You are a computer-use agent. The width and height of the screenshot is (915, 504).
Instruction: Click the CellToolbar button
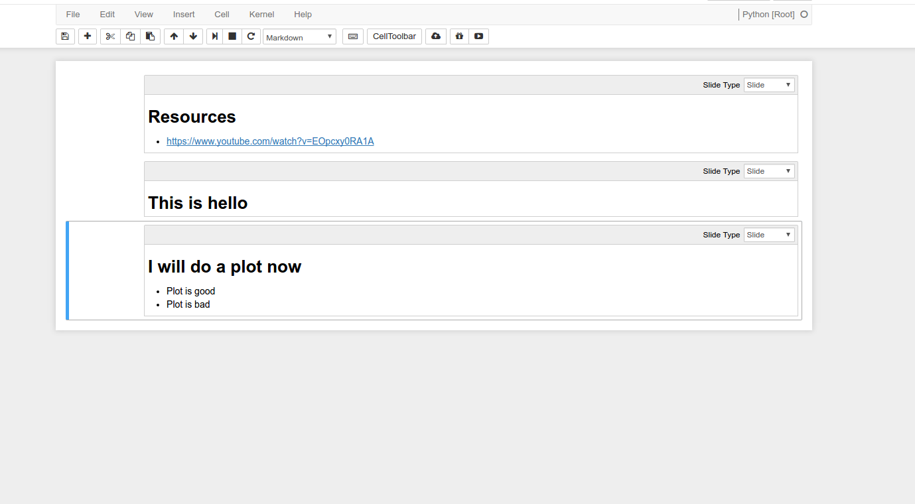(x=394, y=36)
